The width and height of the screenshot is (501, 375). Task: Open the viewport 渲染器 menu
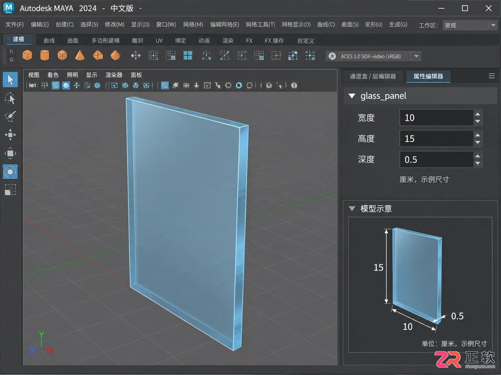(114, 75)
